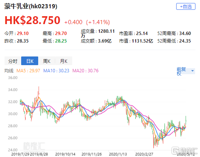Click the 昨收 value 28.35
200x157 pixels.
coord(23,41)
